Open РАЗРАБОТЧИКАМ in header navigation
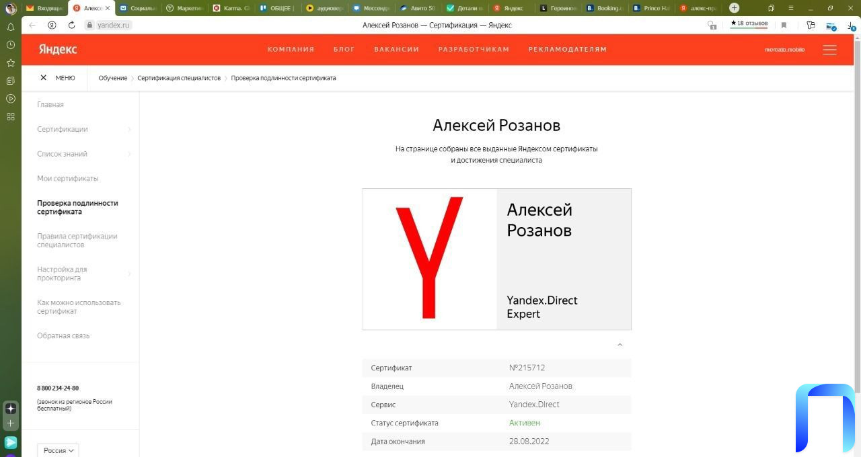Screen dimensions: 861x457 pos(474,50)
